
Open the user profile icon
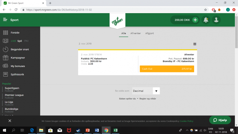pyautogui.click(x=216, y=20)
